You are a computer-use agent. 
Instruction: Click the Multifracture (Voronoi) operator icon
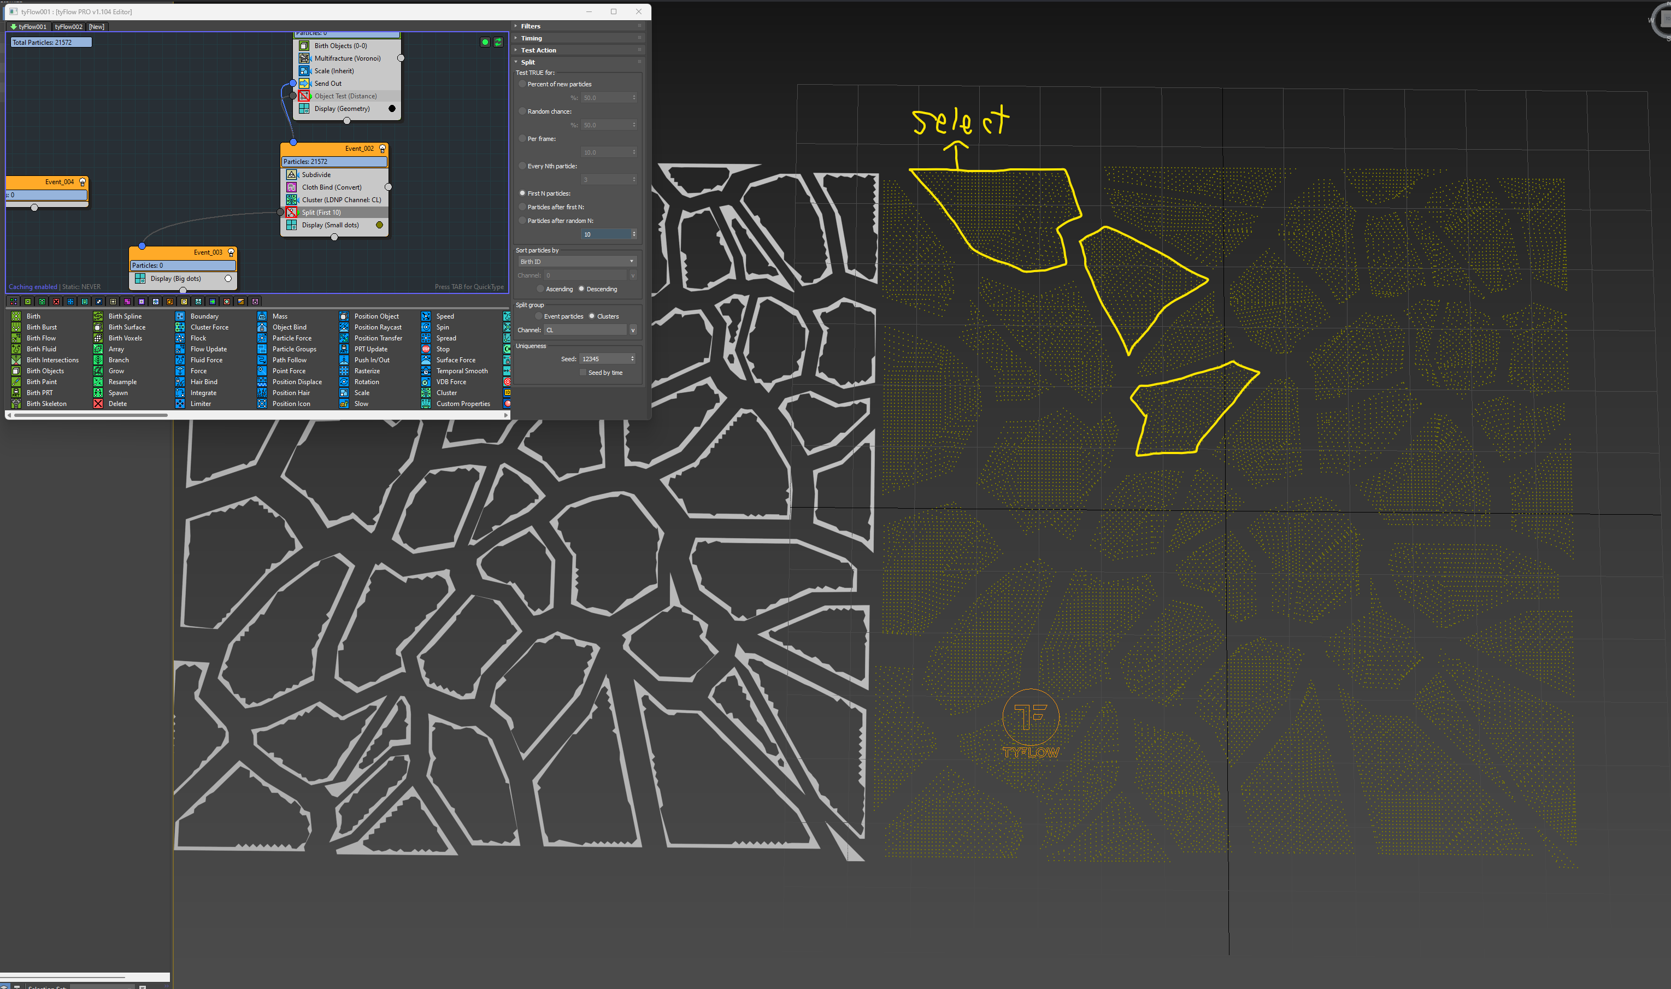coord(304,58)
